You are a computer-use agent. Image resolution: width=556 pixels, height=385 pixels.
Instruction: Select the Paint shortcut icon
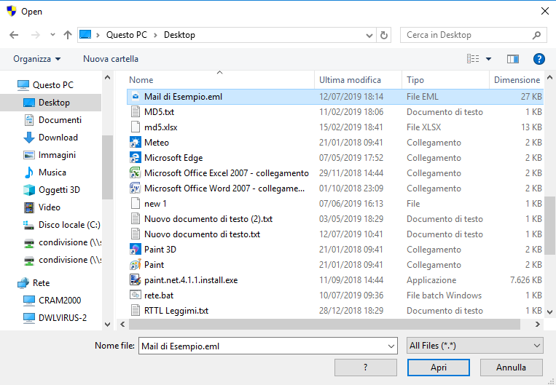(x=135, y=265)
